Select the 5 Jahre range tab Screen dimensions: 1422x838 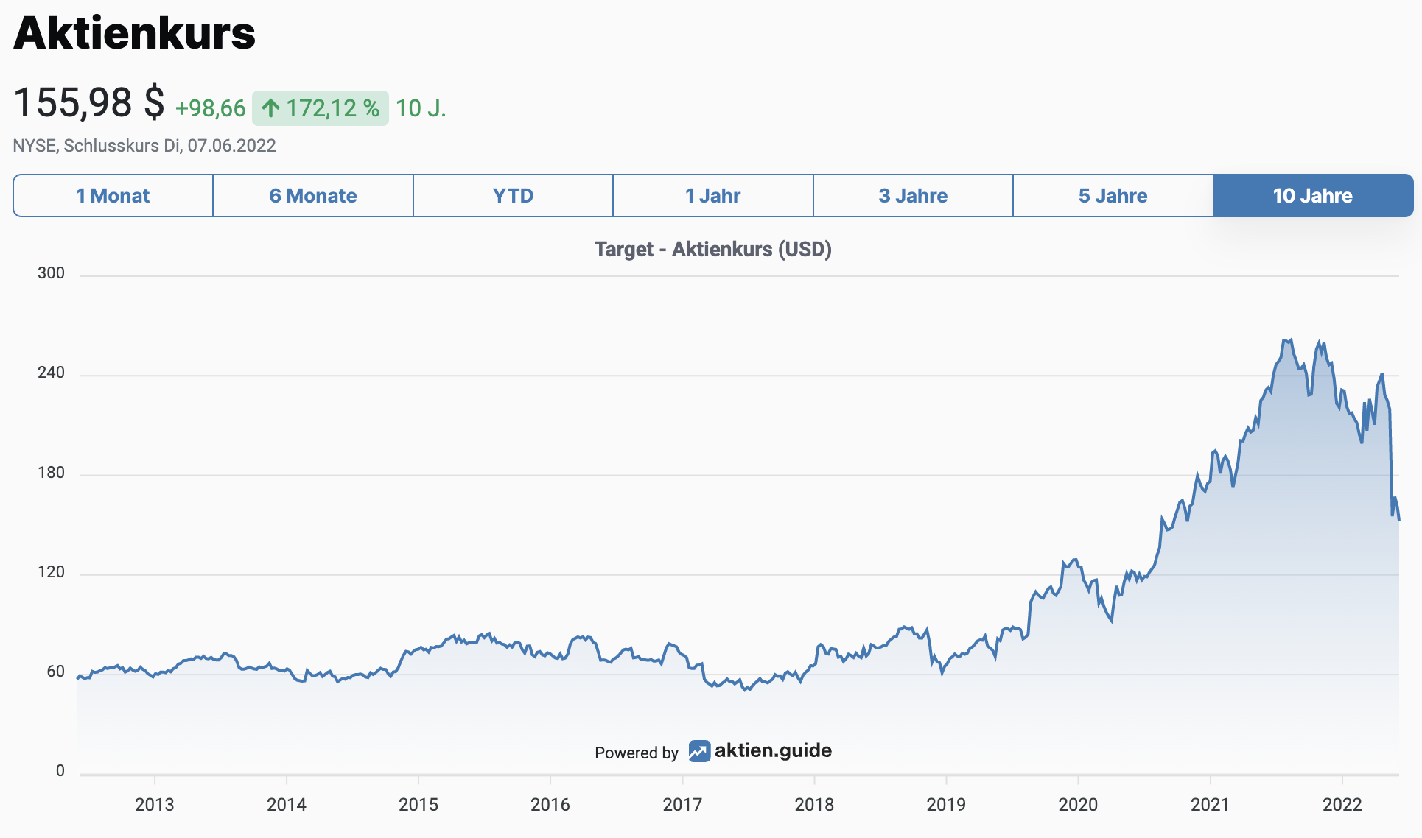point(1113,196)
